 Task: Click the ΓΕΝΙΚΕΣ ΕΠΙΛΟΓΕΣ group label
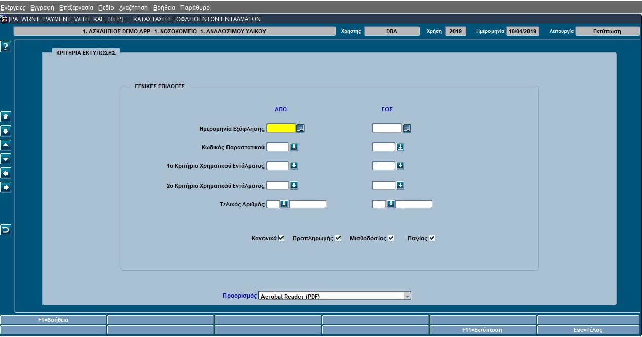(160, 86)
